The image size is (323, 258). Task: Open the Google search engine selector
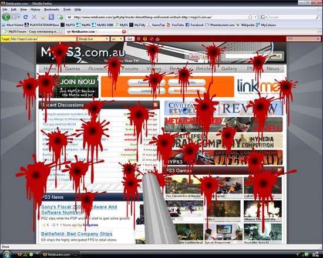click(x=264, y=17)
